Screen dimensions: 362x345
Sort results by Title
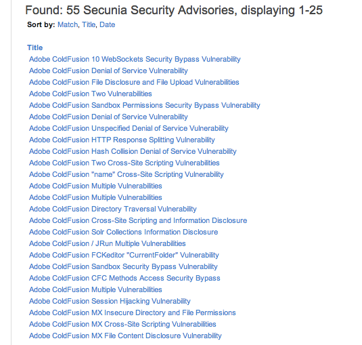tap(89, 24)
